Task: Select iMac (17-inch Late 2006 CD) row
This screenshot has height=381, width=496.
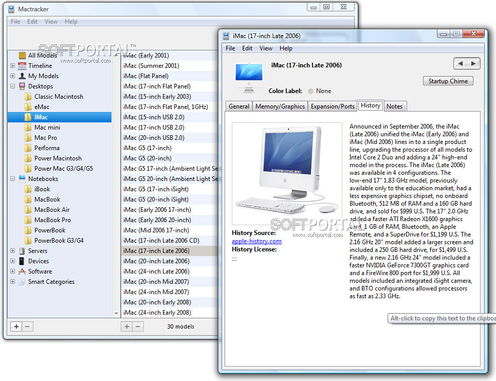Action: 170,241
